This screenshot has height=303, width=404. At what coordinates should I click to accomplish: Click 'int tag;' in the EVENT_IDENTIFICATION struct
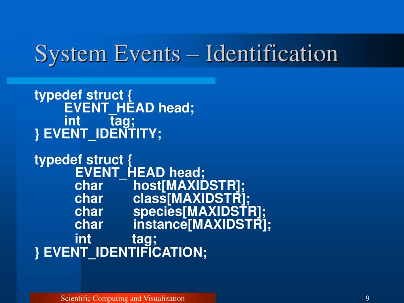116,239
